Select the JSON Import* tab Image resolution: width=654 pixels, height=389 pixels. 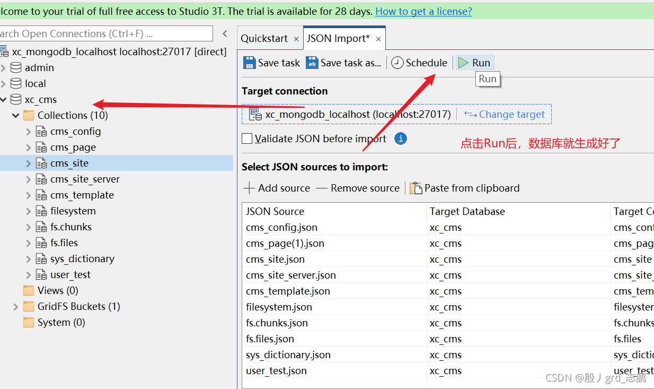click(x=338, y=38)
